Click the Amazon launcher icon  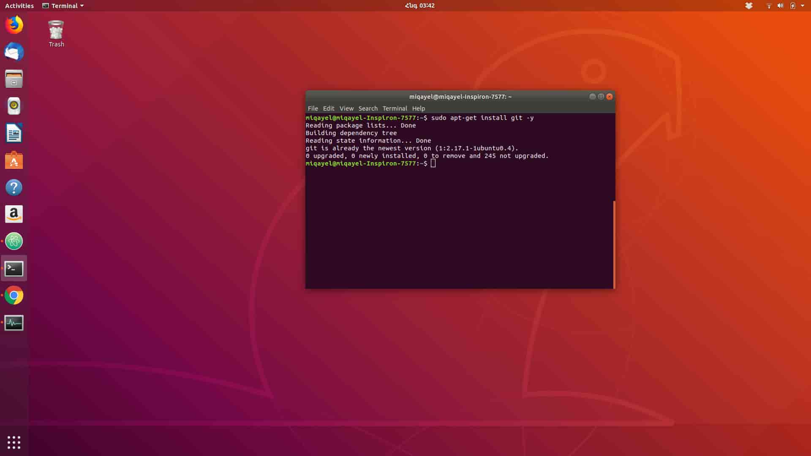tap(14, 214)
